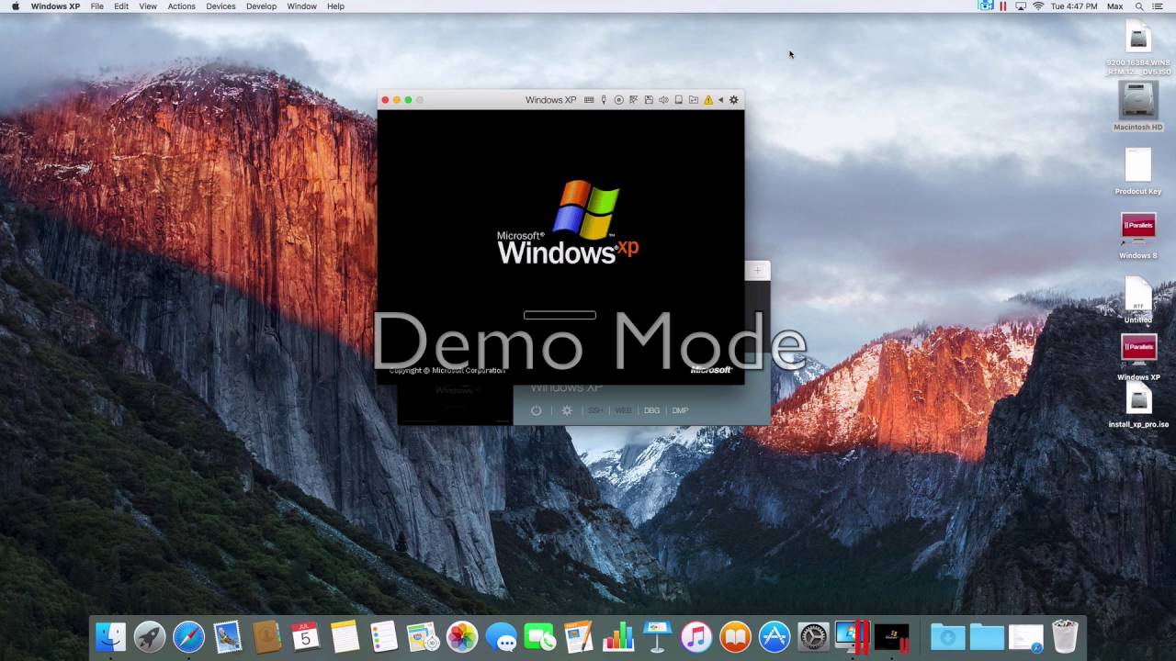This screenshot has height=661, width=1176.
Task: Open Safari from the Dock
Action: pyautogui.click(x=188, y=636)
